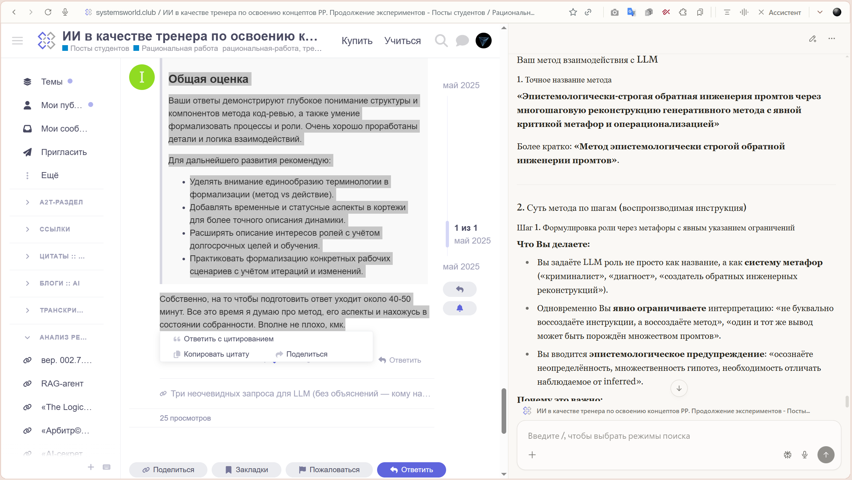Toggle topic notifications bell
The image size is (852, 480).
[460, 308]
